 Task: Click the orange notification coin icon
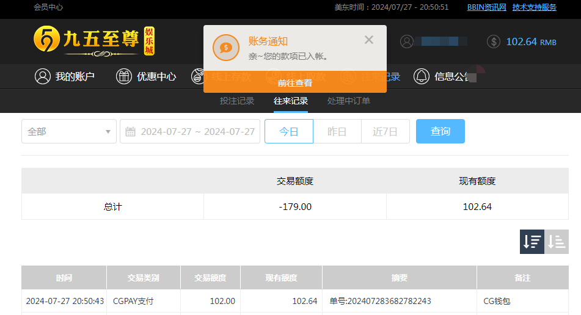tap(225, 48)
